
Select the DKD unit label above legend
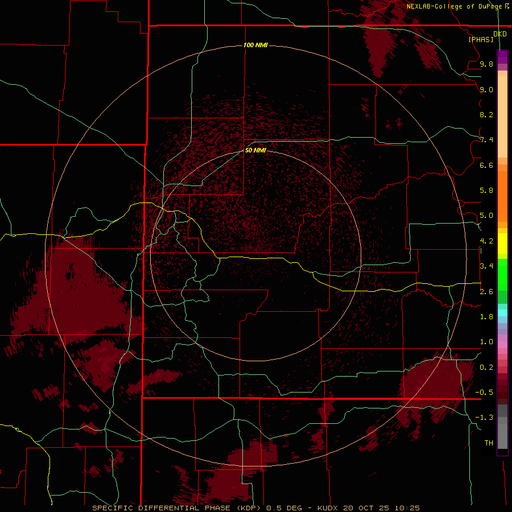pos(500,34)
